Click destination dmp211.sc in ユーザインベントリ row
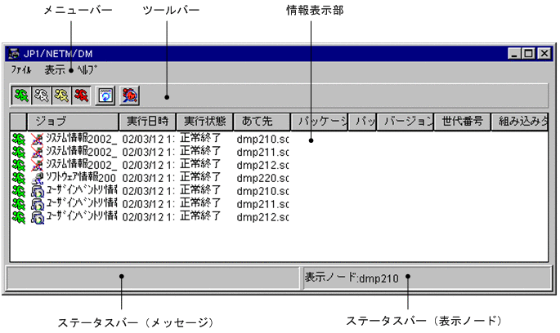 tap(262, 204)
